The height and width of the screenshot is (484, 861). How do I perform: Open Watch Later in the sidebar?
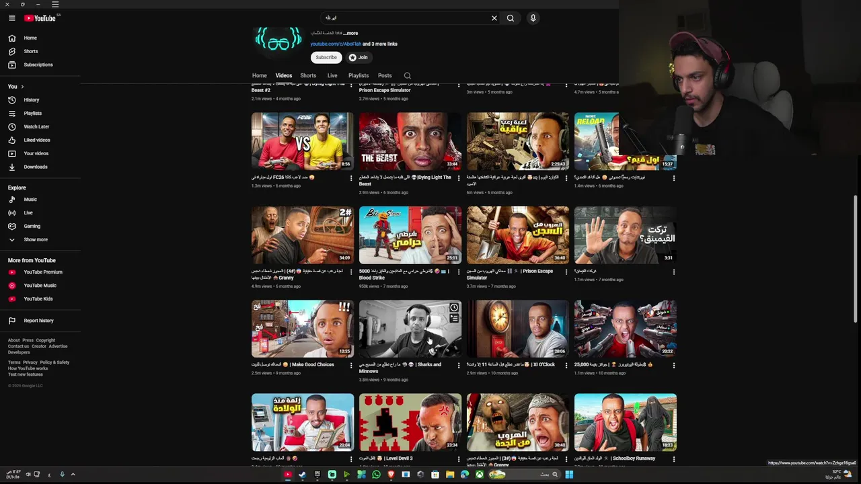pos(40,126)
